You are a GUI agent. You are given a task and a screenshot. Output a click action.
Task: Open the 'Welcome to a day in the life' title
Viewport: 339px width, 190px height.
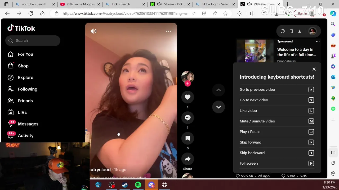tap(297, 52)
